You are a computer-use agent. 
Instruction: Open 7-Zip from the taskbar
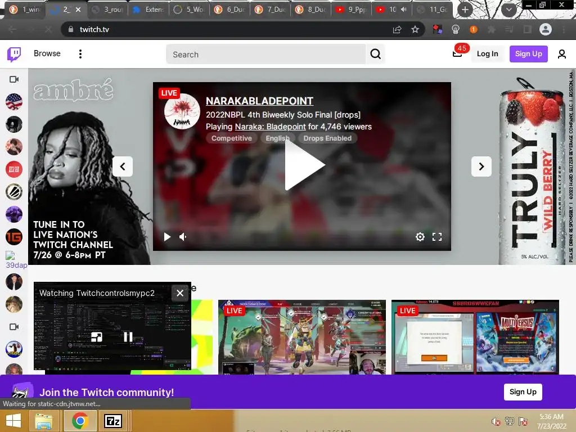pyautogui.click(x=112, y=421)
